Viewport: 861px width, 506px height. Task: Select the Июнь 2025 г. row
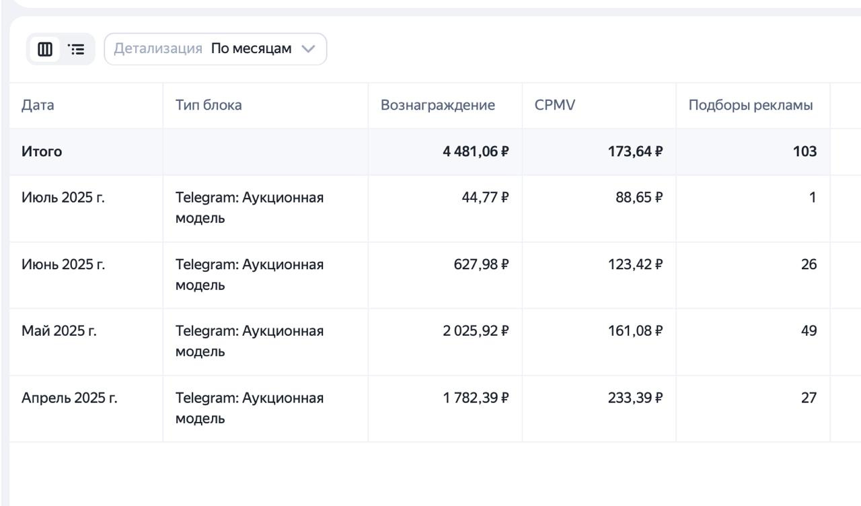pyautogui.click(x=63, y=264)
